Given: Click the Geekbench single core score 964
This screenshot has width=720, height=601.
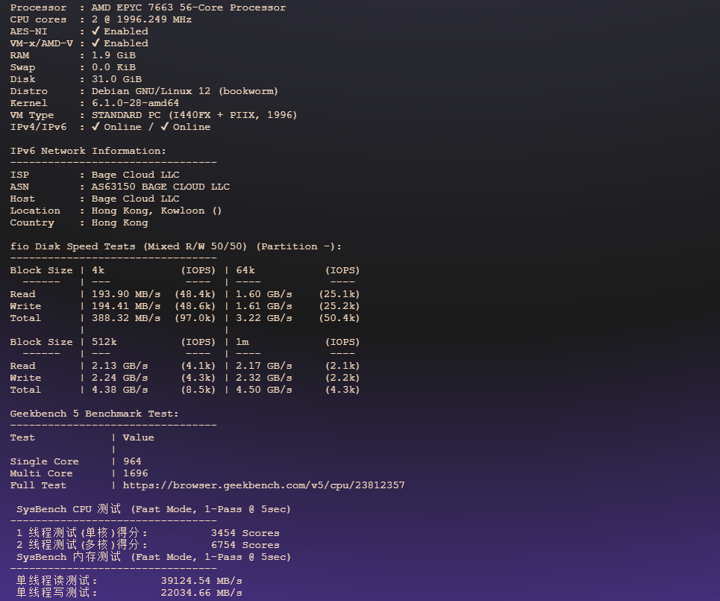Looking at the screenshot, I should pyautogui.click(x=132, y=461).
